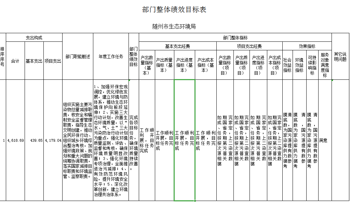Click the 排序序号 column header
Screen dimensions: 350x202
click(3, 56)
